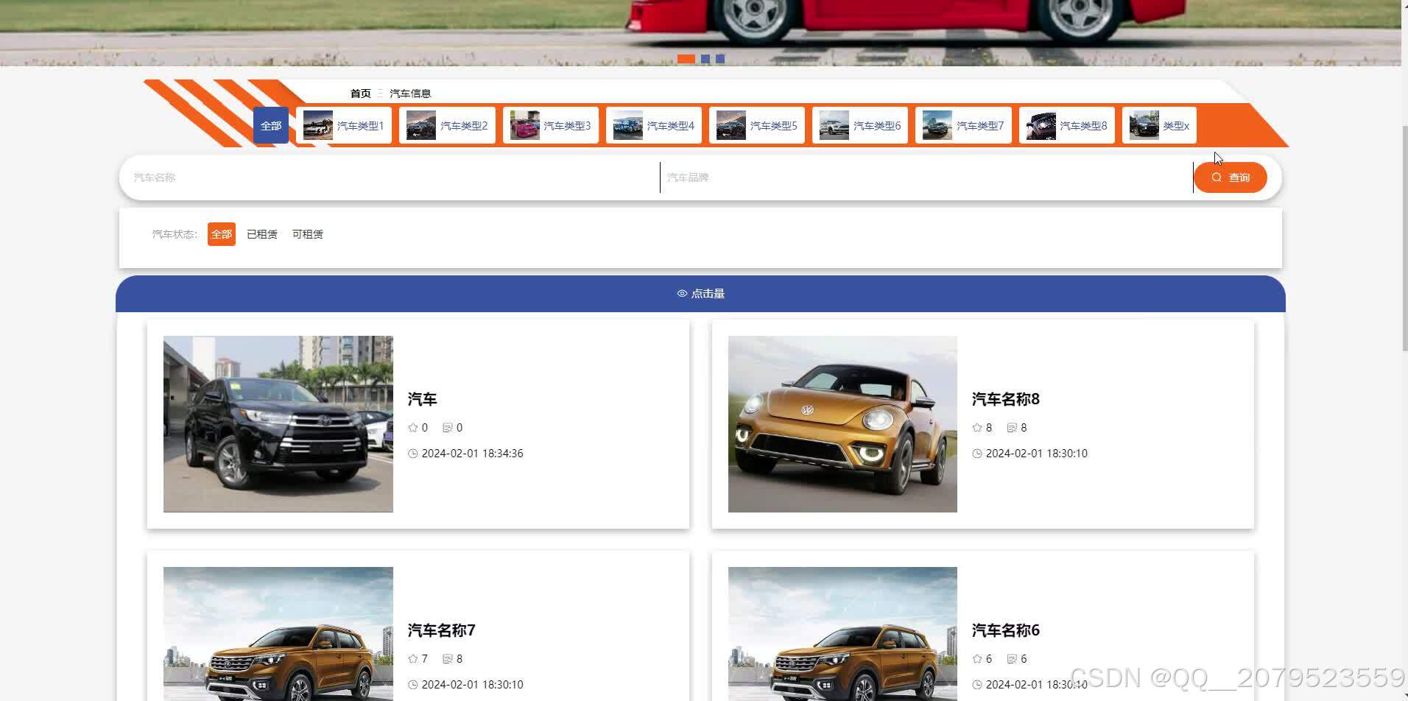Viewport: 1408px width, 701px height.
Task: Click the comment icon under 汽车名称7
Action: pos(447,659)
